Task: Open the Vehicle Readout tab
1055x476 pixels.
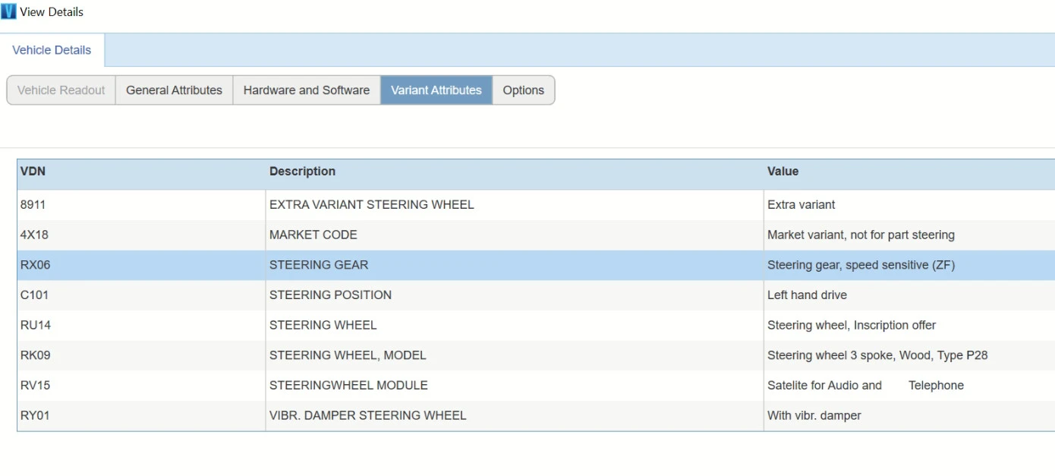Action: (61, 90)
